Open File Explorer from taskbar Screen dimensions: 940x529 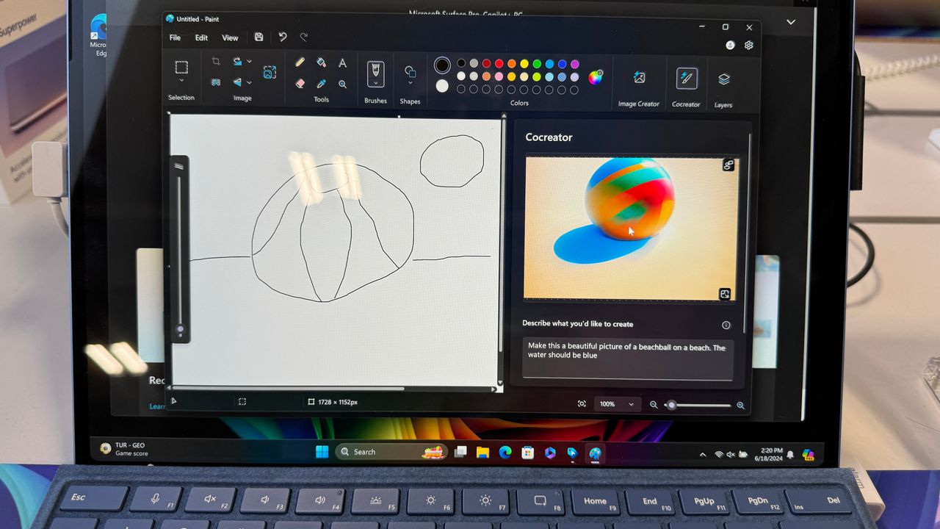(482, 453)
